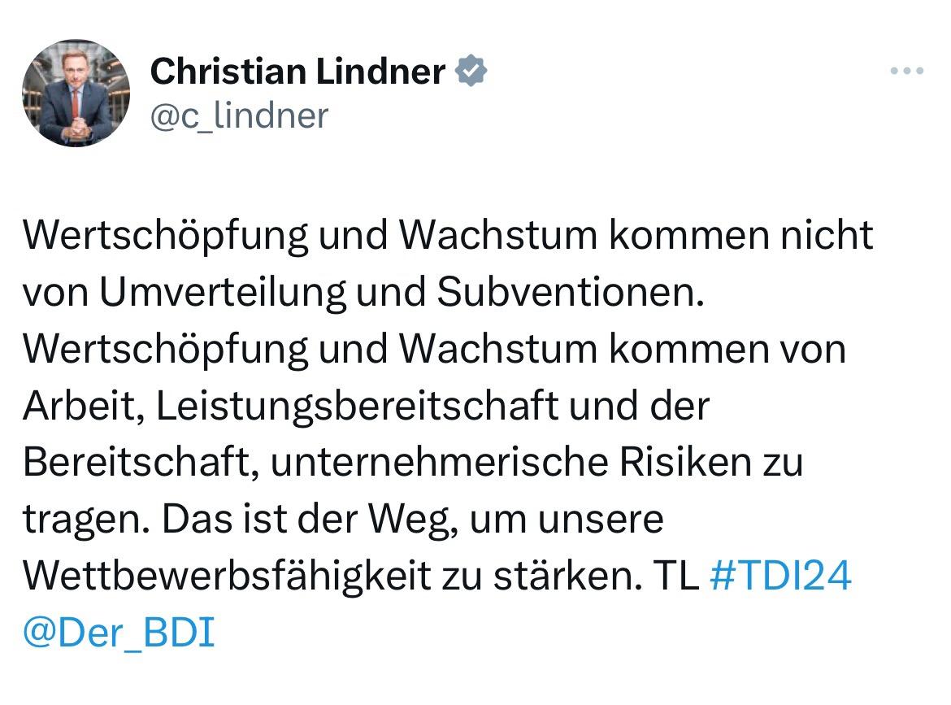Open the tweet's more options menu

907,72
